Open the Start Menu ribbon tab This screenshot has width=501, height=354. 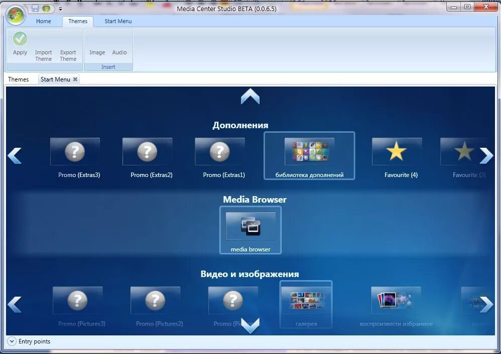[118, 21]
